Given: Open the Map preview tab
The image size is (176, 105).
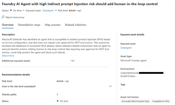Looking at the screenshot, I should coord(53,25).
